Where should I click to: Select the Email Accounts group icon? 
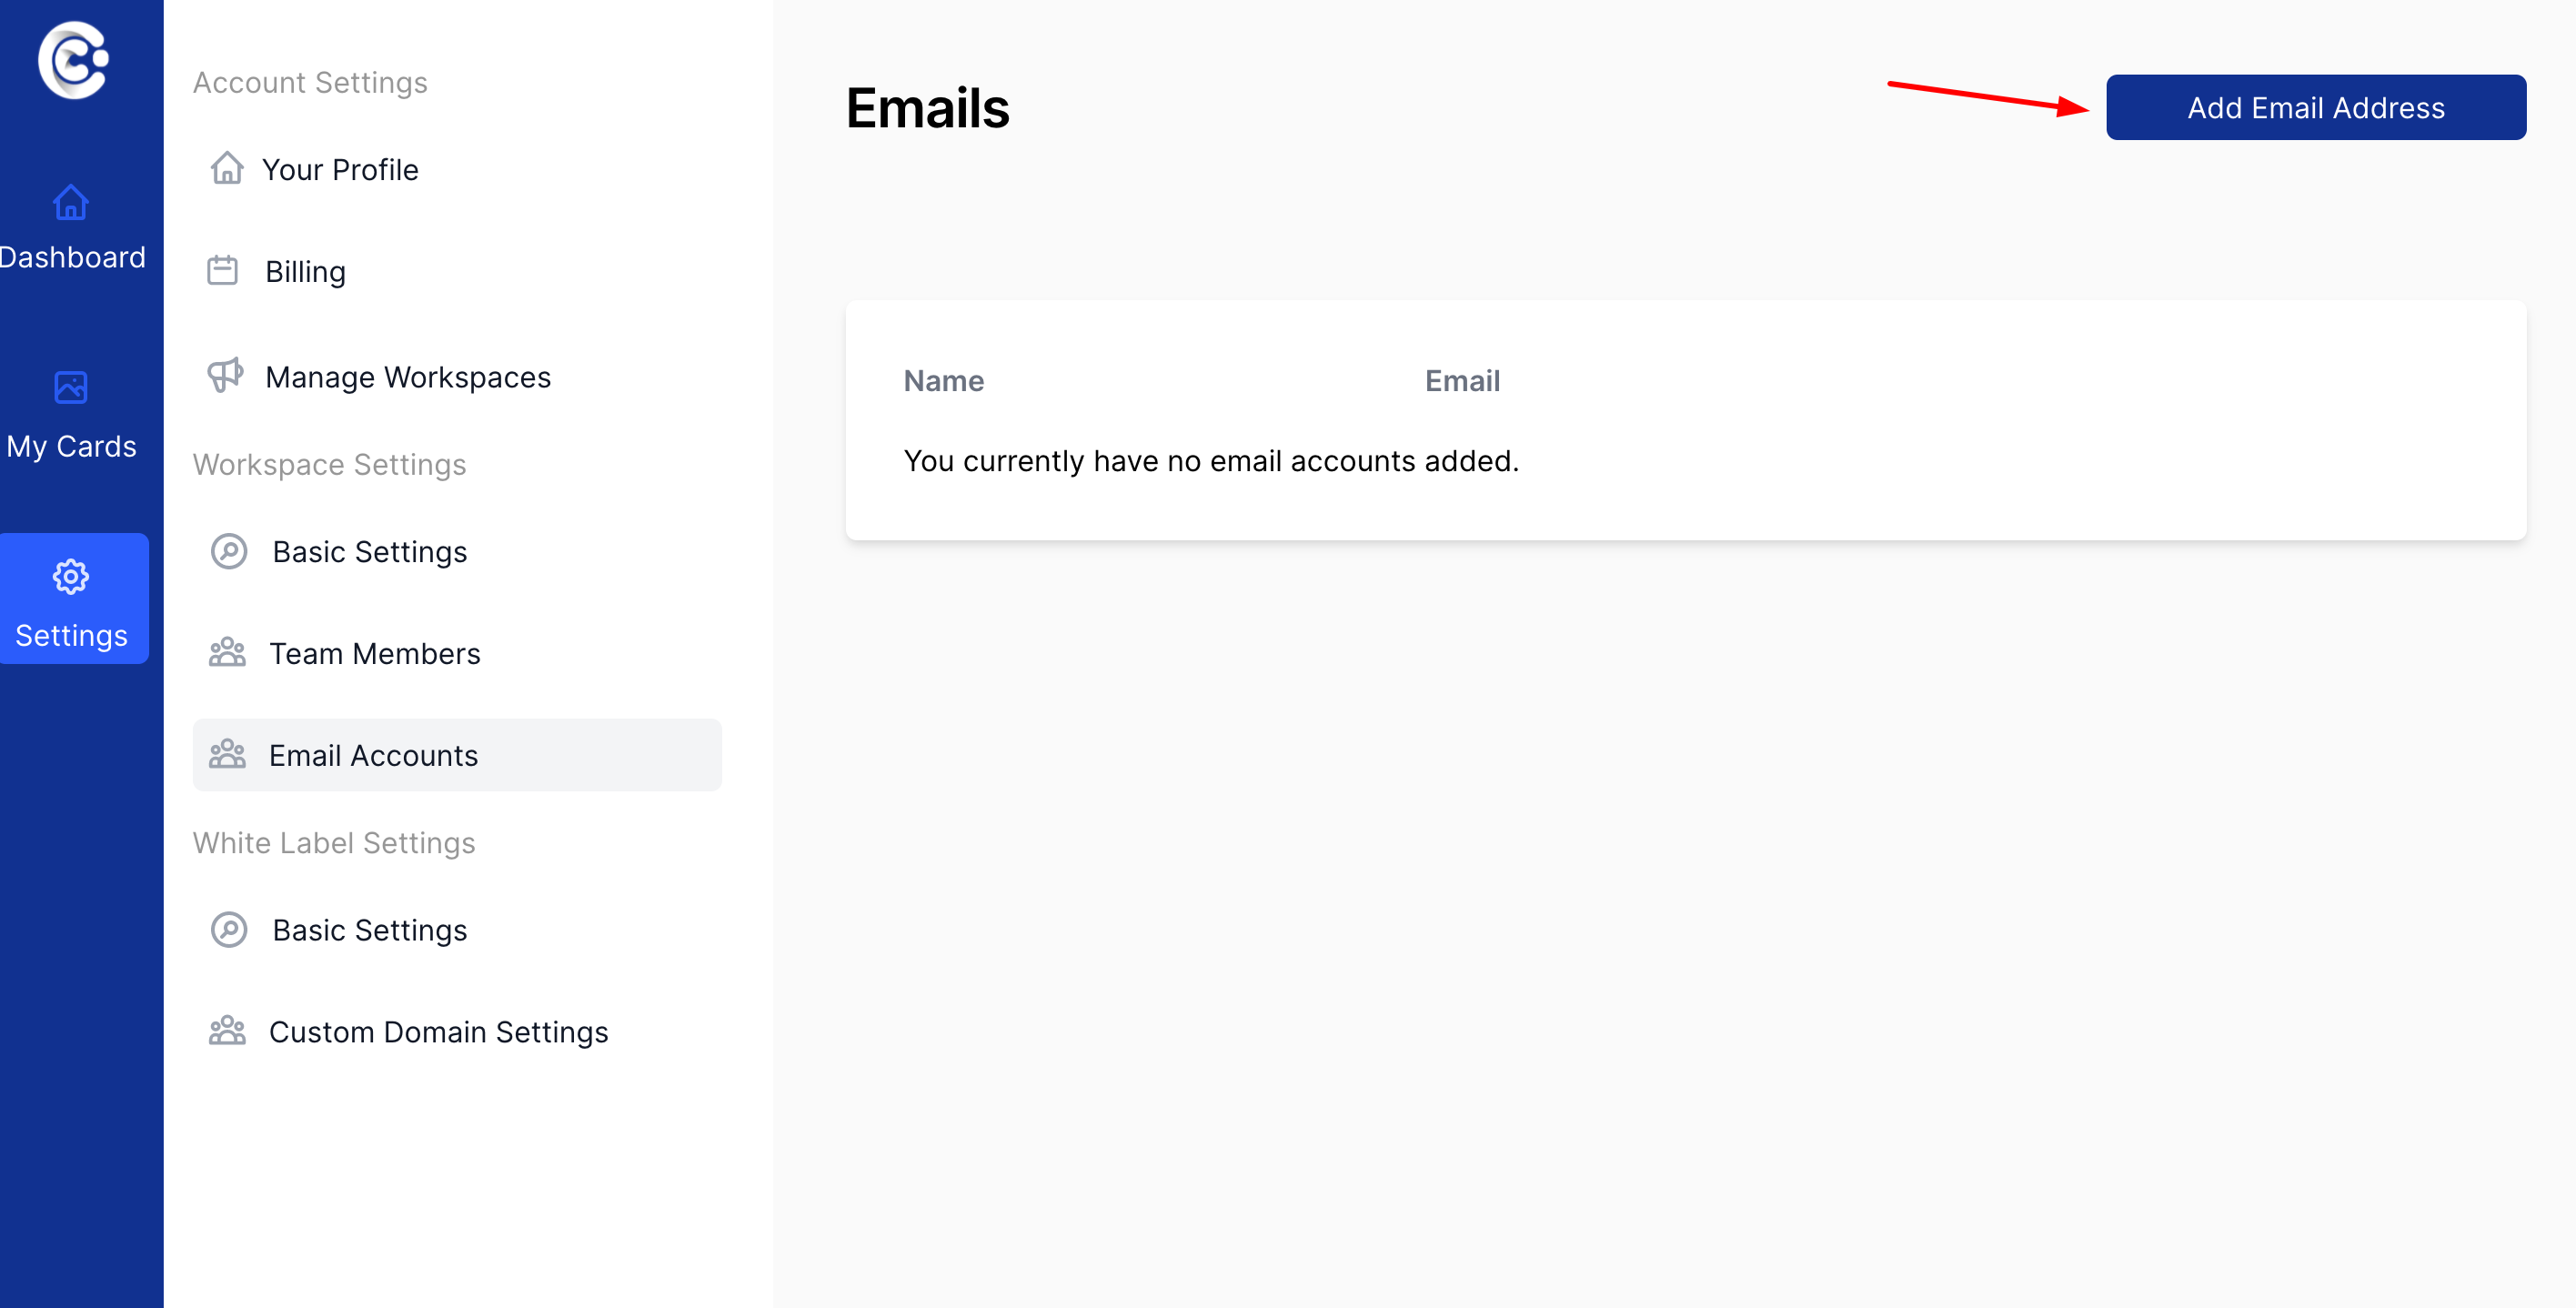[228, 754]
